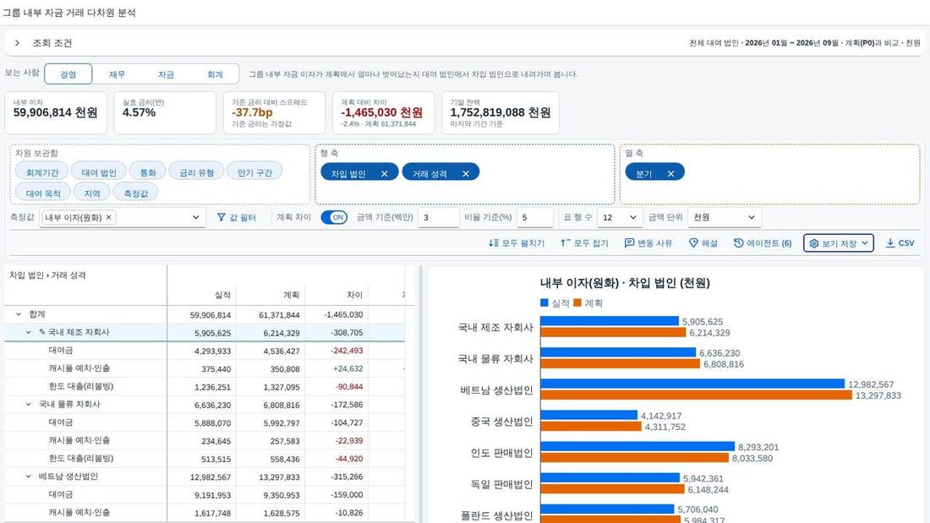Click the 베트남 생산법인 실적 bar
This screenshot has height=523, width=930.
coord(692,384)
